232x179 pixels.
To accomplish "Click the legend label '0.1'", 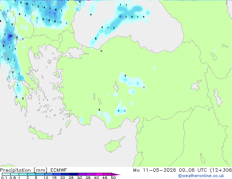I will (x=4, y=178).
